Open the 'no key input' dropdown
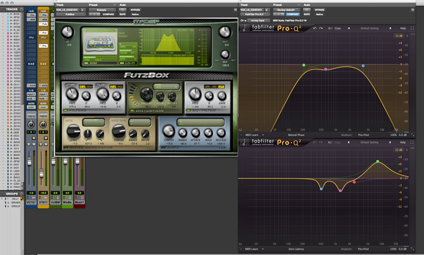Image resolution: width=424 pixels, height=255 pixels. pyautogui.click(x=259, y=21)
